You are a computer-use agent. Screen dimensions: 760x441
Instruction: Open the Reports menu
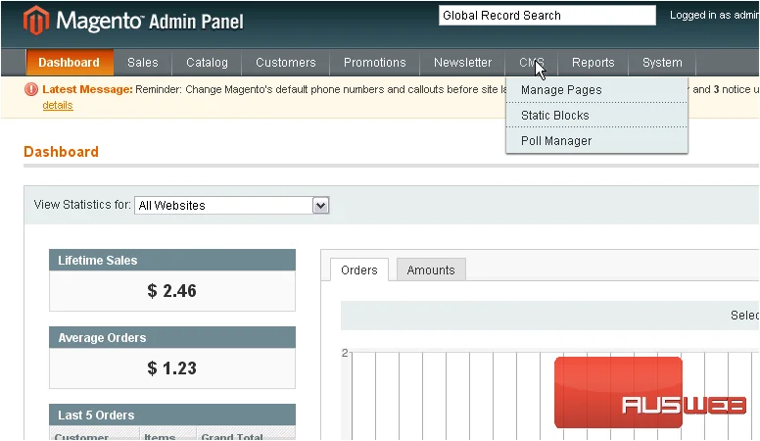[593, 62]
